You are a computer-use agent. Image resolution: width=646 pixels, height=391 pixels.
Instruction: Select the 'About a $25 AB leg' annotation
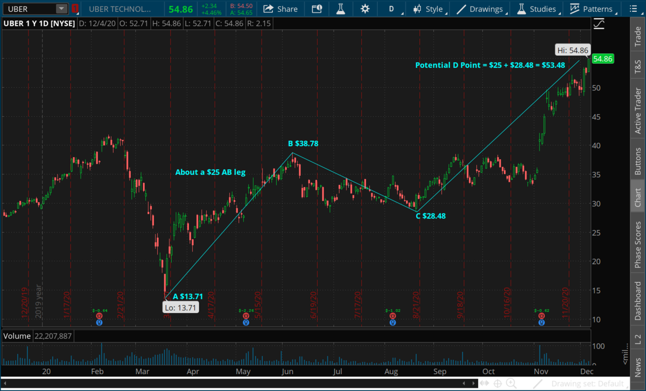[x=210, y=173]
